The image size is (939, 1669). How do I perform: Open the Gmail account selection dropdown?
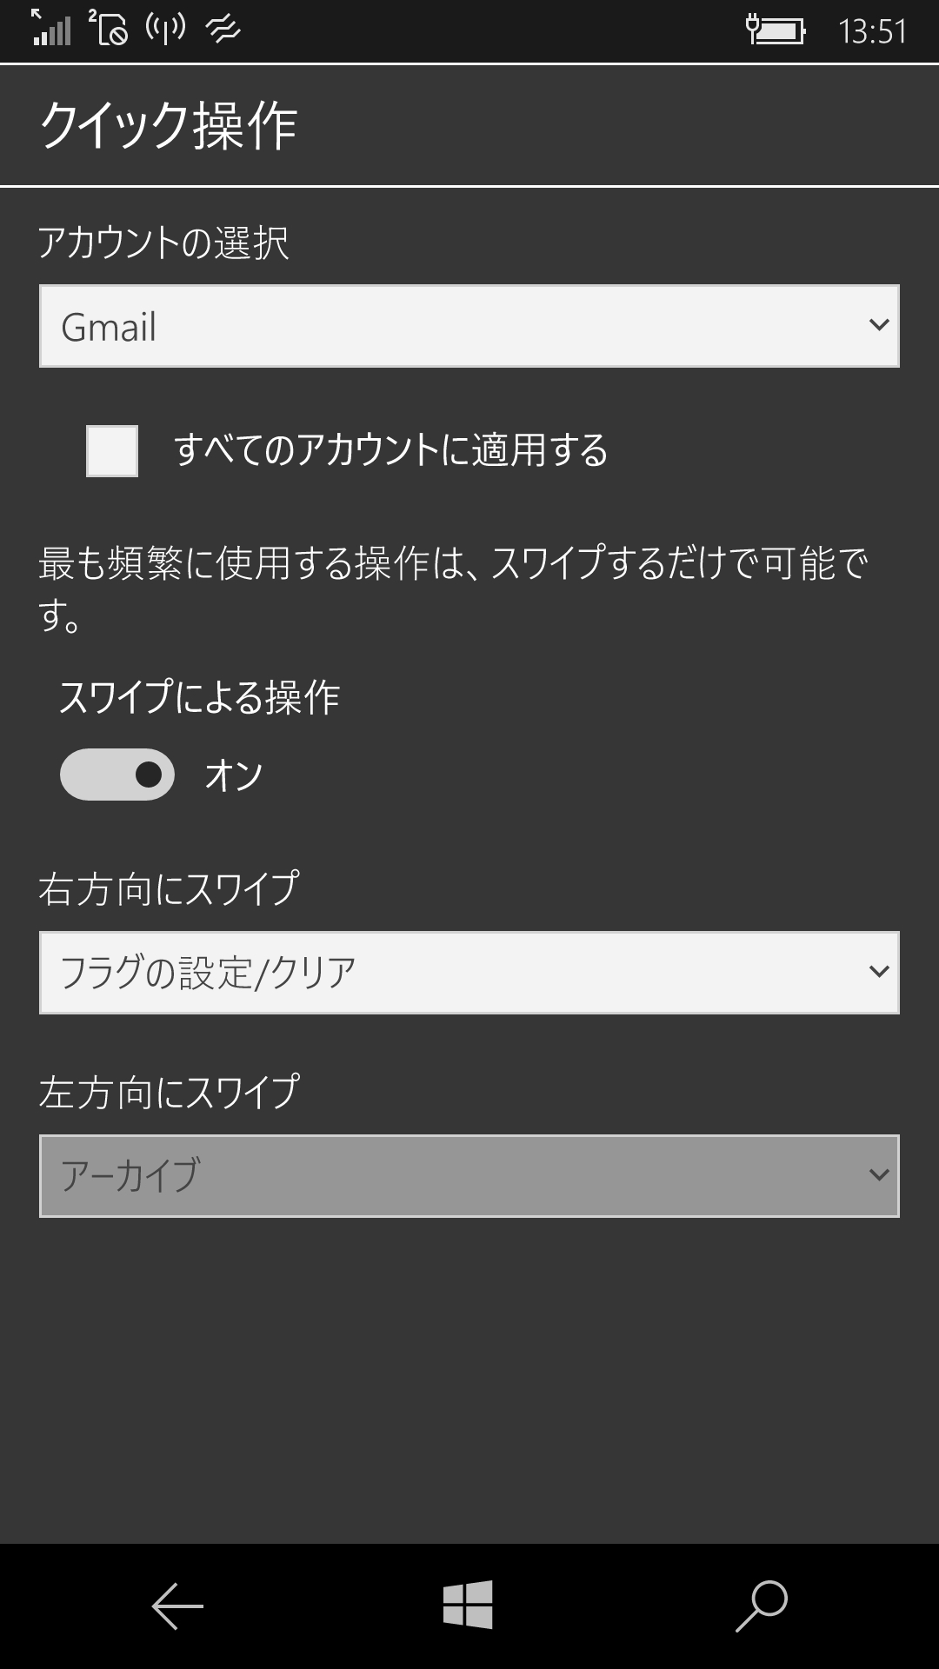click(469, 326)
